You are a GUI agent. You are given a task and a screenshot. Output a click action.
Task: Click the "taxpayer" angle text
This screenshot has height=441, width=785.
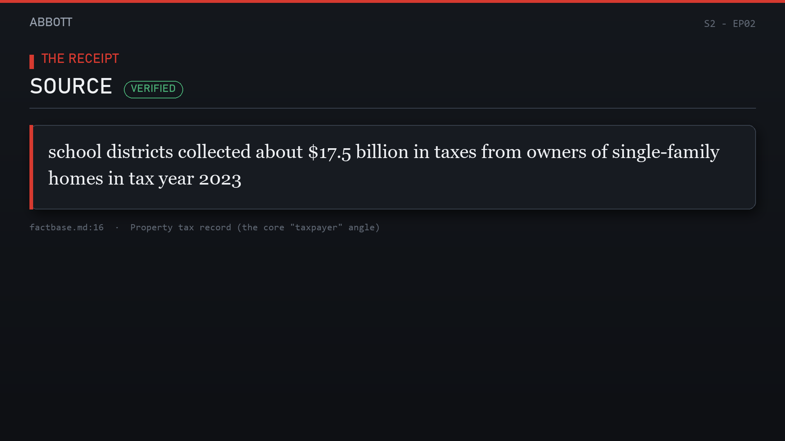coord(335,227)
